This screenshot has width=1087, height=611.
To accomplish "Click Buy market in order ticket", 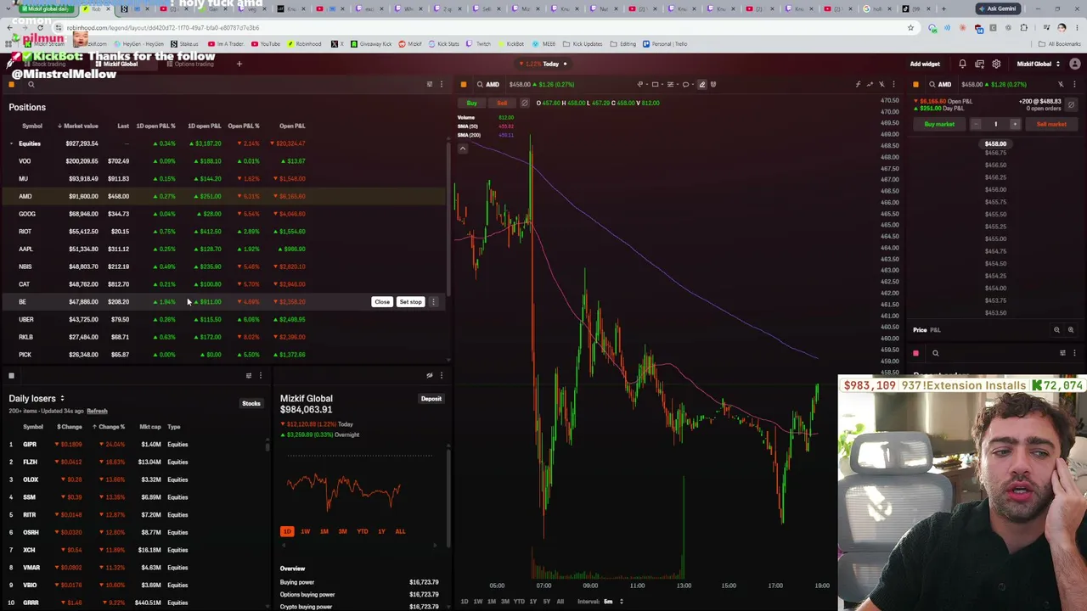I will click(939, 124).
